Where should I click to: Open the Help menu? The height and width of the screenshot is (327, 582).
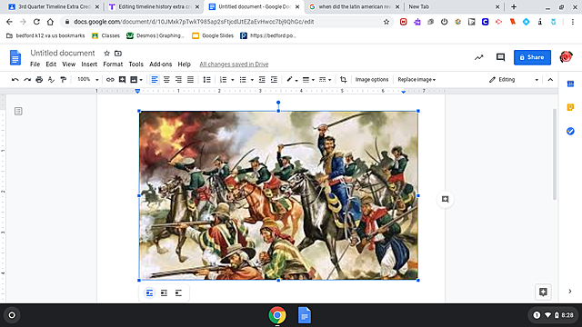click(184, 64)
